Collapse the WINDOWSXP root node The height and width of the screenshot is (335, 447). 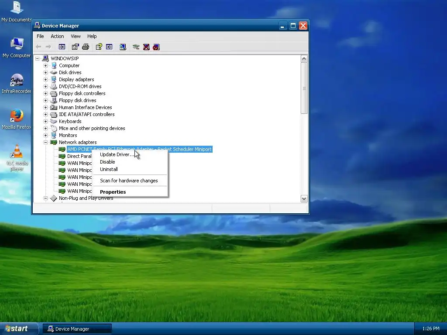coord(37,59)
